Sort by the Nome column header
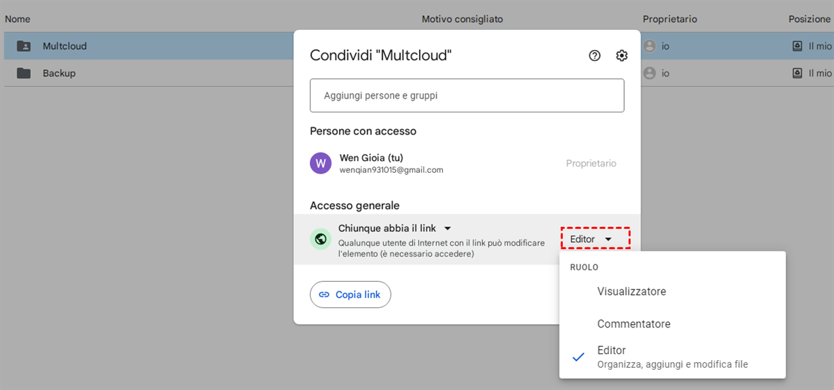Screen dimensions: 834x390 coord(17,19)
